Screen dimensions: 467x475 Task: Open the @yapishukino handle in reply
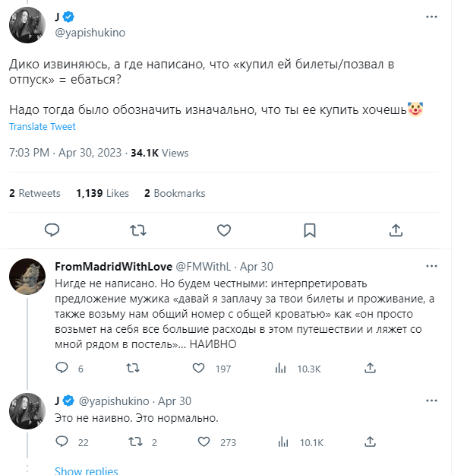pos(113,401)
